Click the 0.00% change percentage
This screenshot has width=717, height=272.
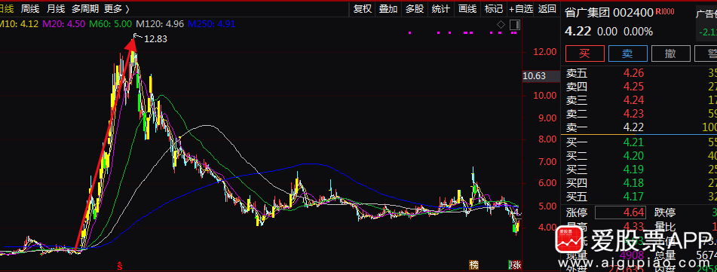click(639, 32)
